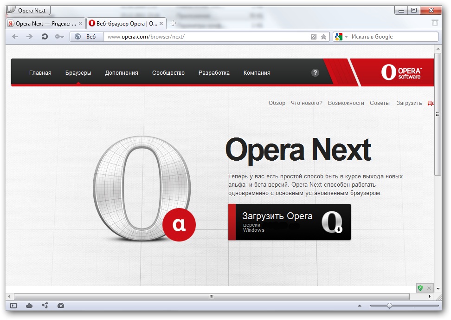
Task: Open the Что нового? link
Action: point(306,103)
